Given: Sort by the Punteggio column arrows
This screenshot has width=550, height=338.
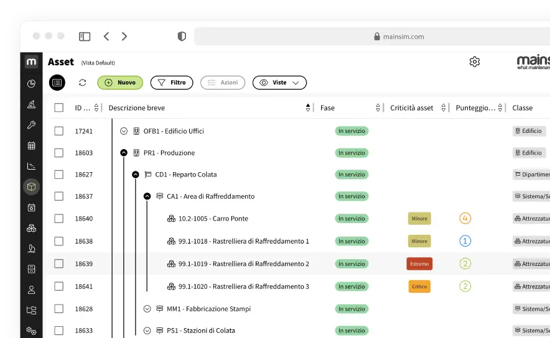Looking at the screenshot, I should 500,107.
